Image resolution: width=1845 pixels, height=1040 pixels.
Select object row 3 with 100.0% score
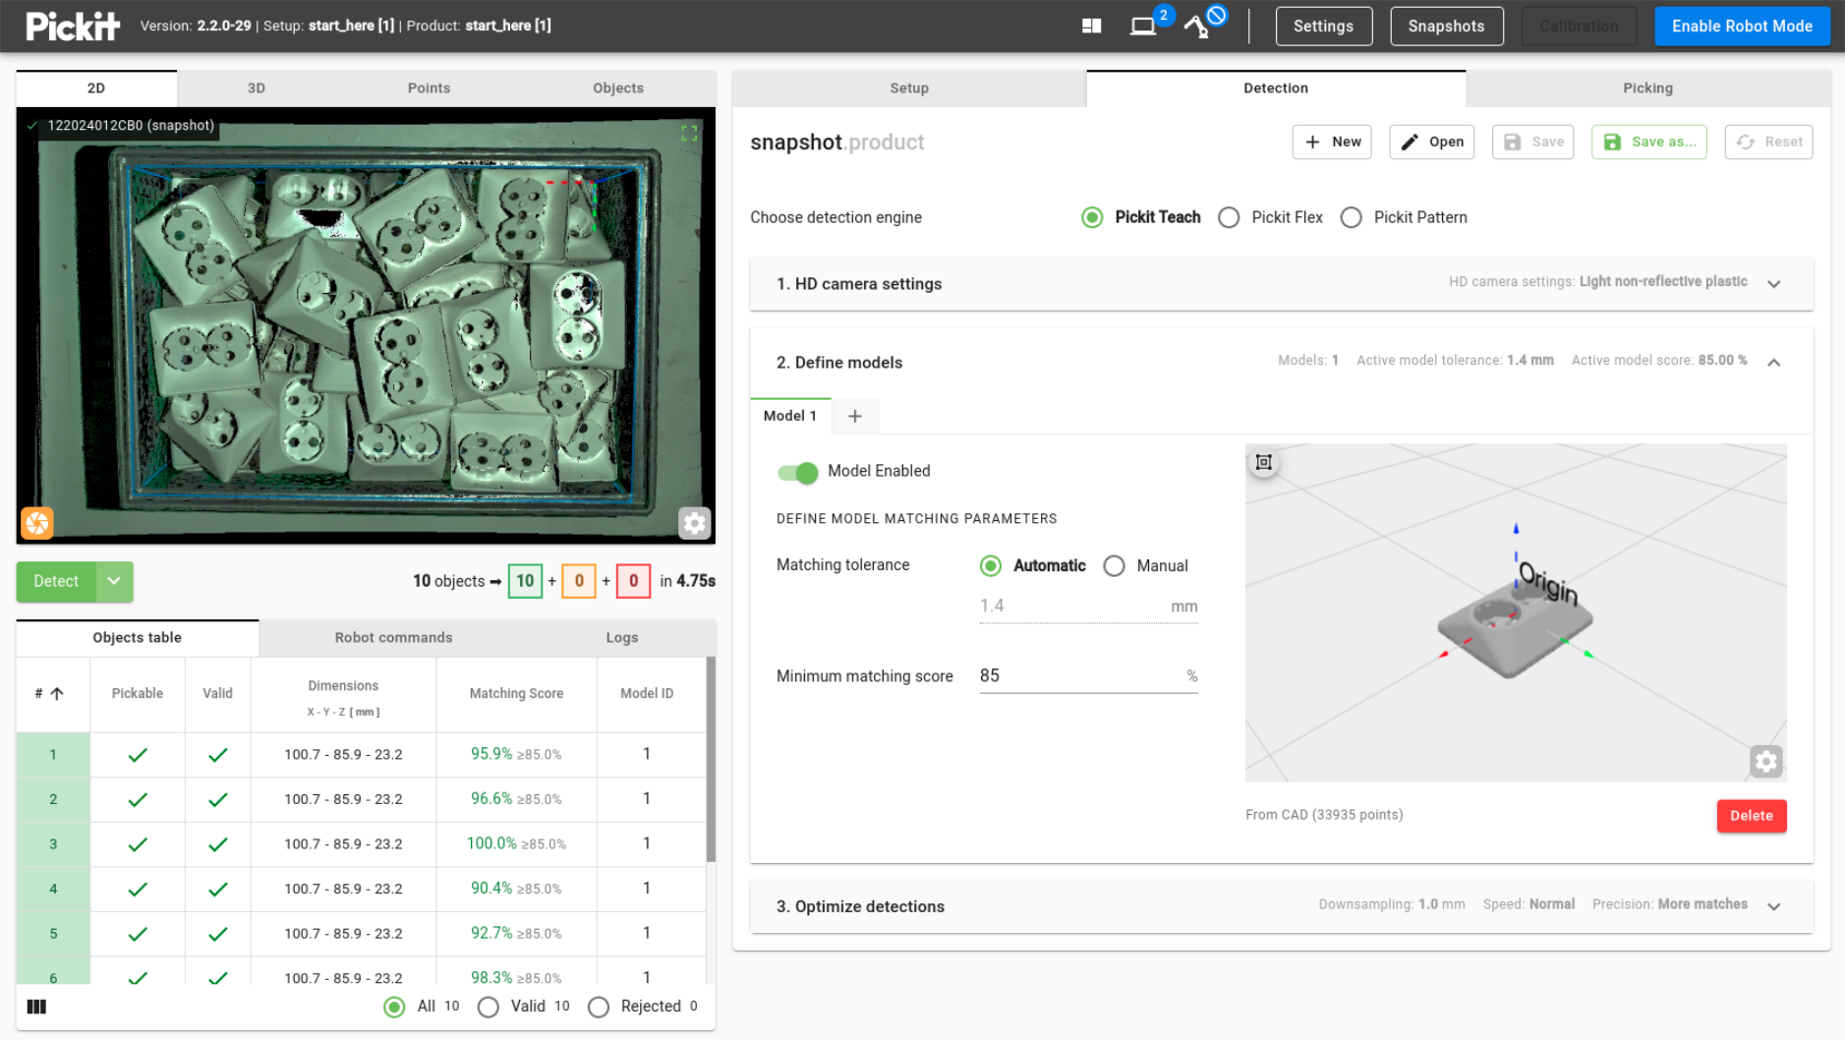tap(361, 843)
